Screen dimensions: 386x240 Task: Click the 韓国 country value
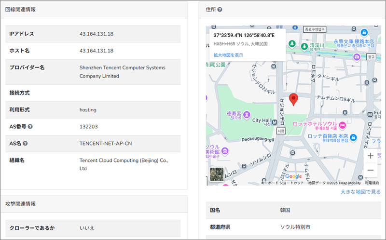(285, 210)
